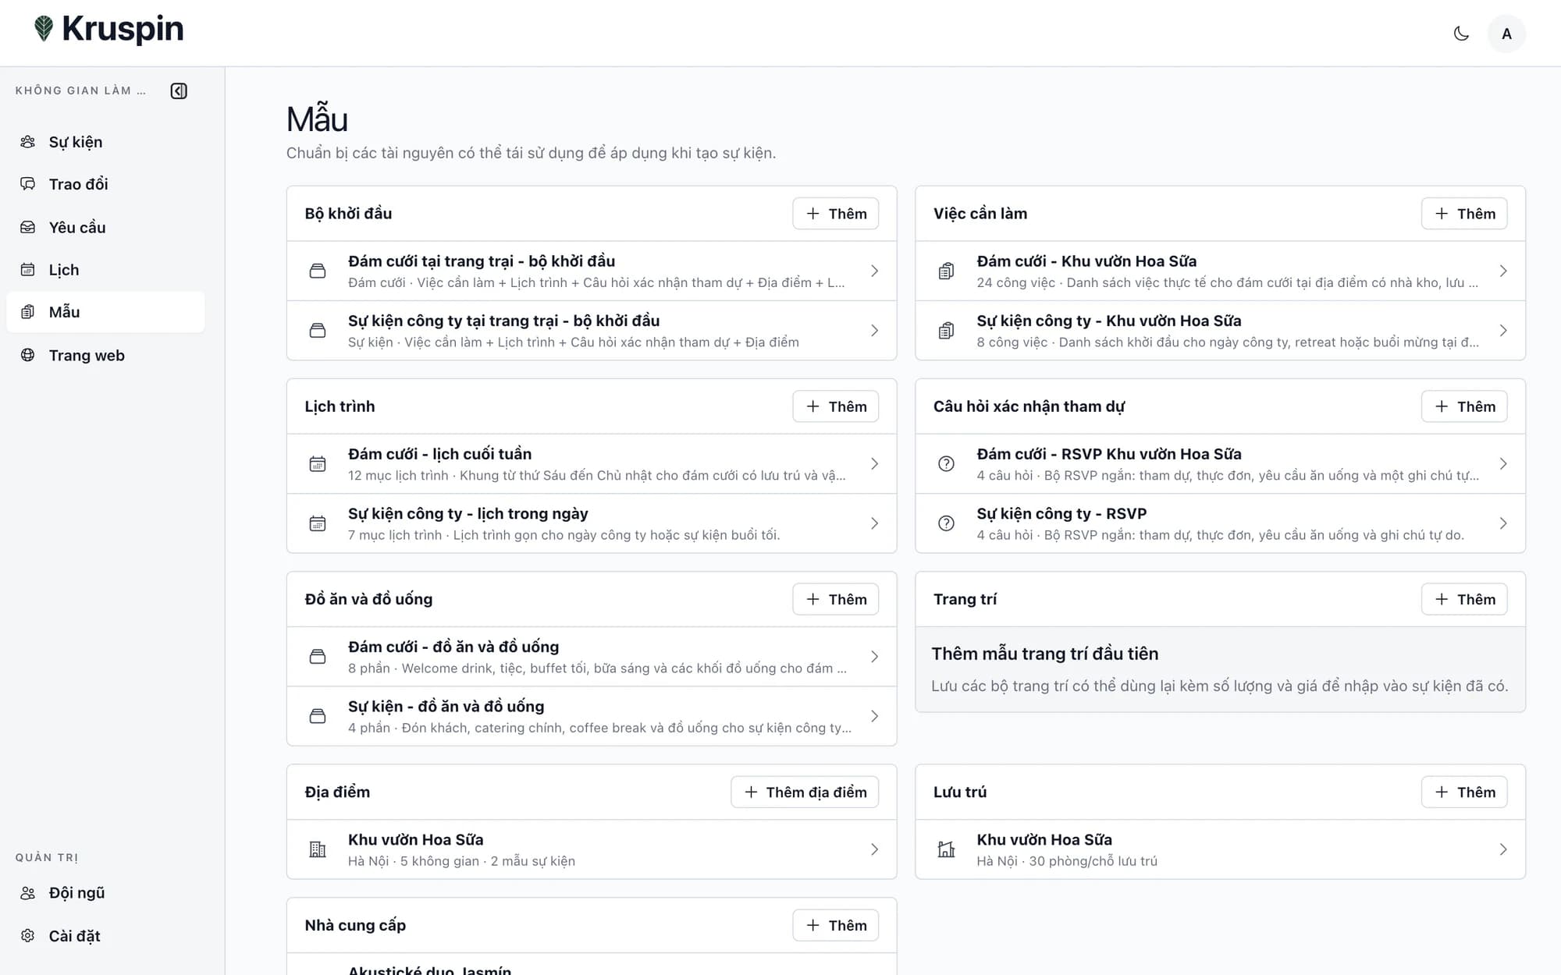Open chevron for Đám cưới - RSVP Khu vườn Hoa Sữa
This screenshot has width=1561, height=975.
coord(1503,464)
